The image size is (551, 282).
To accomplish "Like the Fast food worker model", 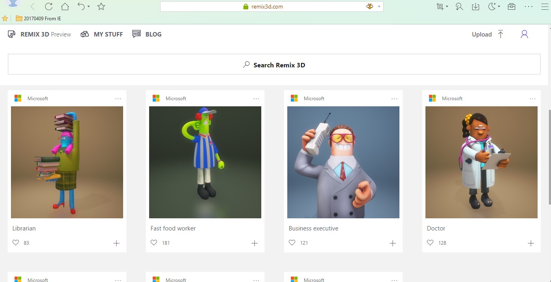I will point(154,242).
